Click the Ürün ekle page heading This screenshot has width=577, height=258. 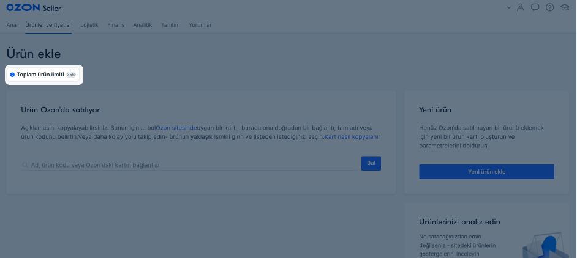point(34,54)
